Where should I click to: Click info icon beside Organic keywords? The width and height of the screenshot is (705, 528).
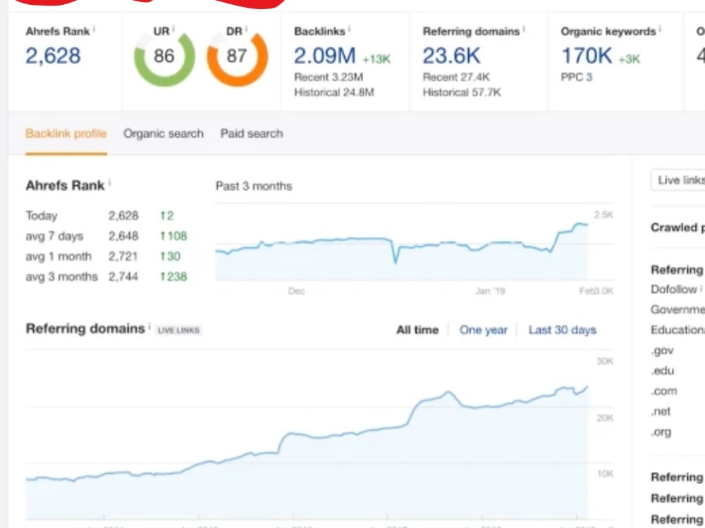(x=660, y=29)
